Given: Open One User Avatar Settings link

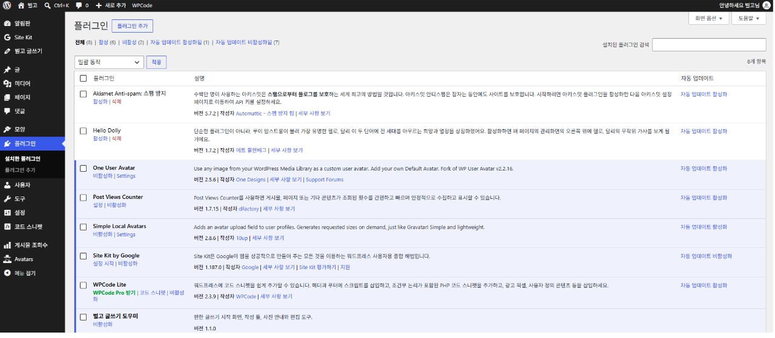Looking at the screenshot, I should [x=126, y=176].
